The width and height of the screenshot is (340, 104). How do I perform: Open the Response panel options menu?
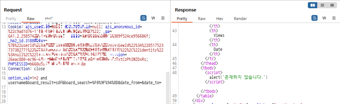pyautogui.click(x=334, y=18)
